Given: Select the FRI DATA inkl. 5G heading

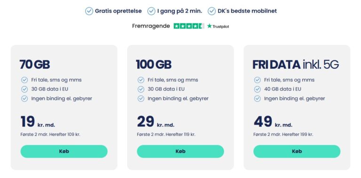Looking at the screenshot, I should pyautogui.click(x=296, y=65).
